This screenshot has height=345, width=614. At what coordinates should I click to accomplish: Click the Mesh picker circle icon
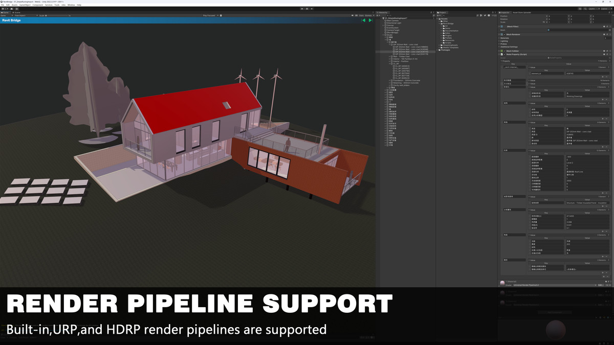pyautogui.click(x=609, y=30)
